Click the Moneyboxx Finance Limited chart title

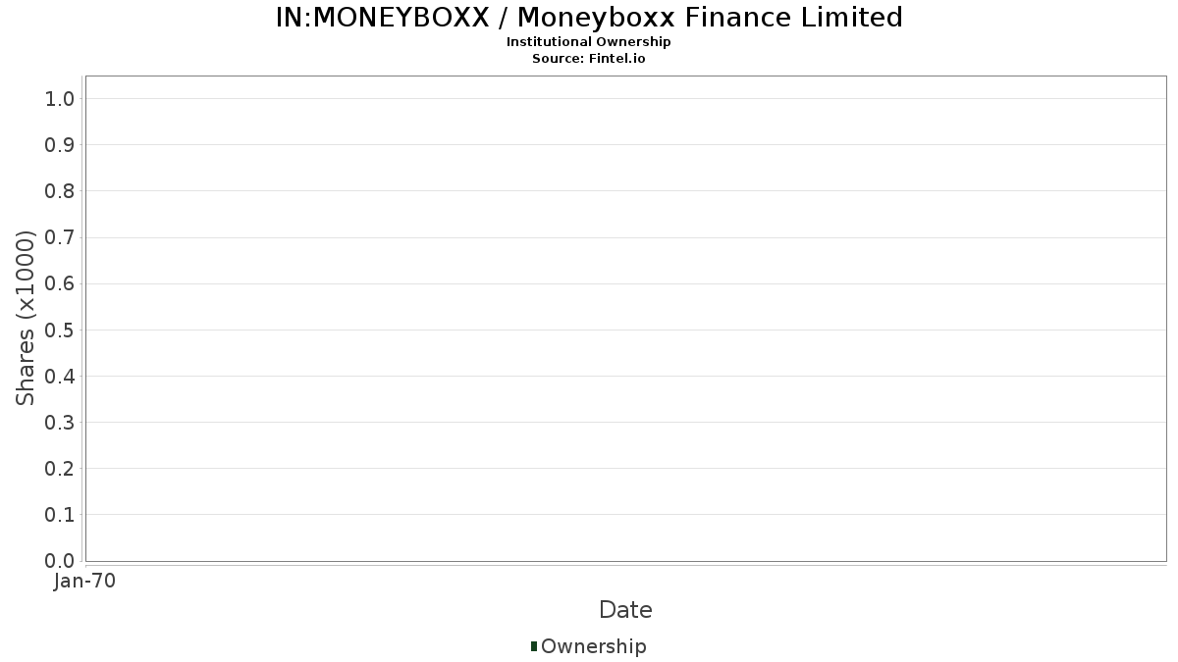click(588, 18)
